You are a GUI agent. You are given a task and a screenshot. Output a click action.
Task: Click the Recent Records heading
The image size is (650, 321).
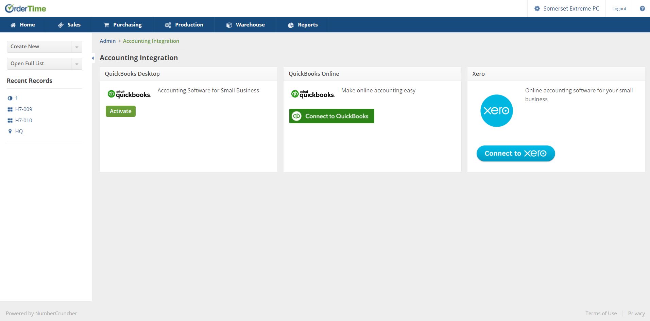[30, 81]
